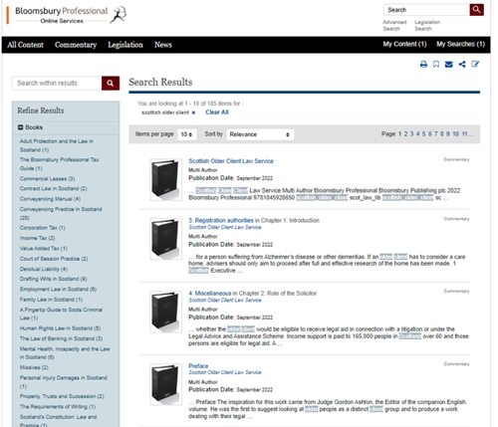The height and width of the screenshot is (427, 498).
Task: Go to results page 3
Action: pos(411,134)
